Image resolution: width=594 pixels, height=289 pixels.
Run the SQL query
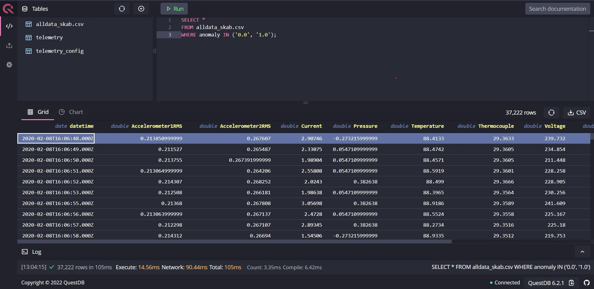174,9
